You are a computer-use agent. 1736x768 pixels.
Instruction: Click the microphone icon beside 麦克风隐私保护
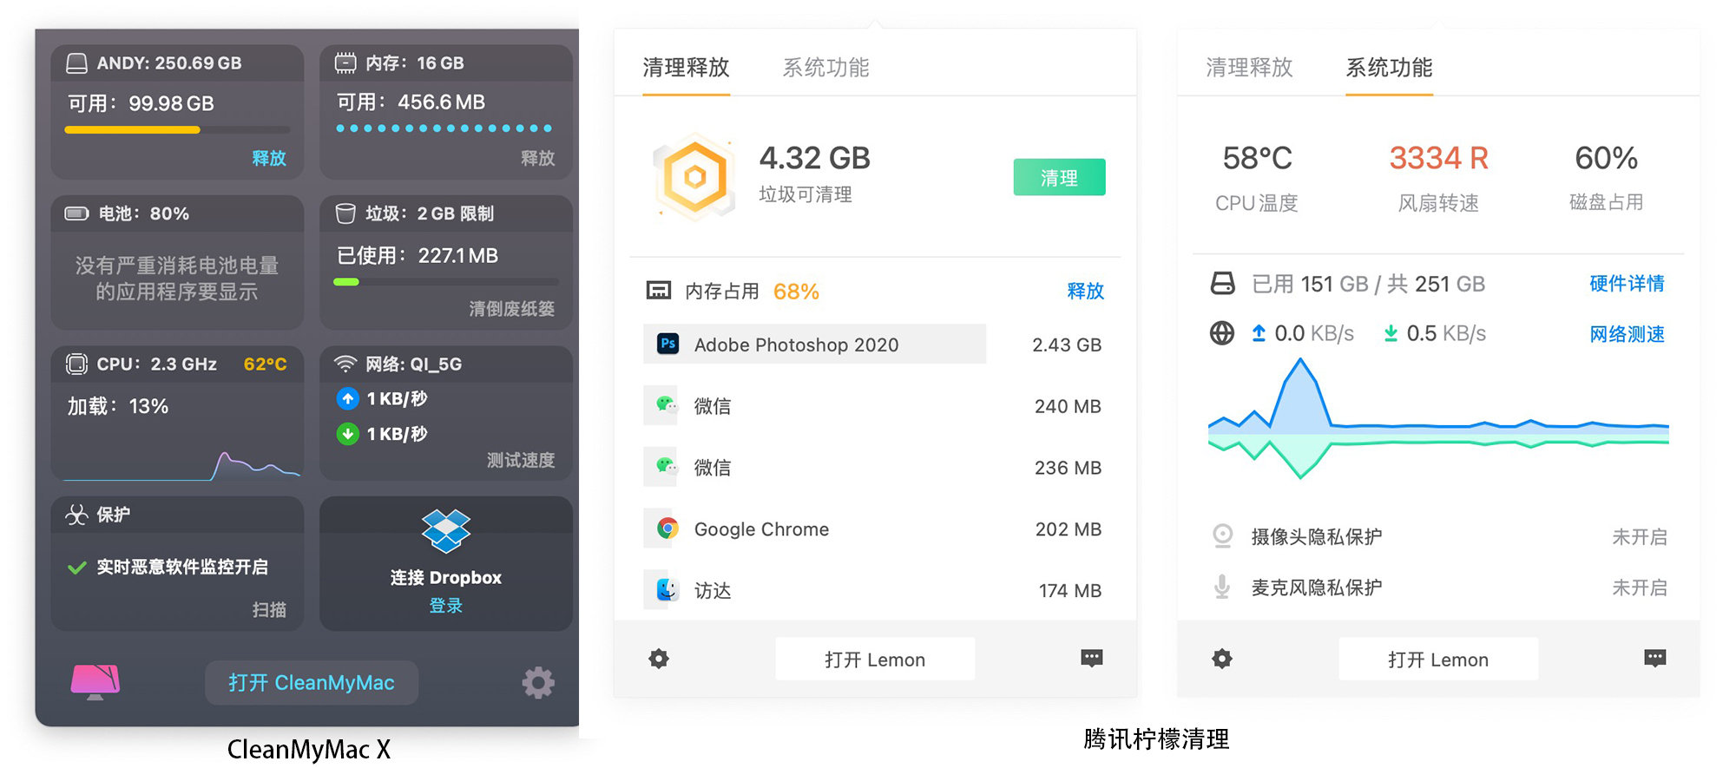[x=1222, y=587]
